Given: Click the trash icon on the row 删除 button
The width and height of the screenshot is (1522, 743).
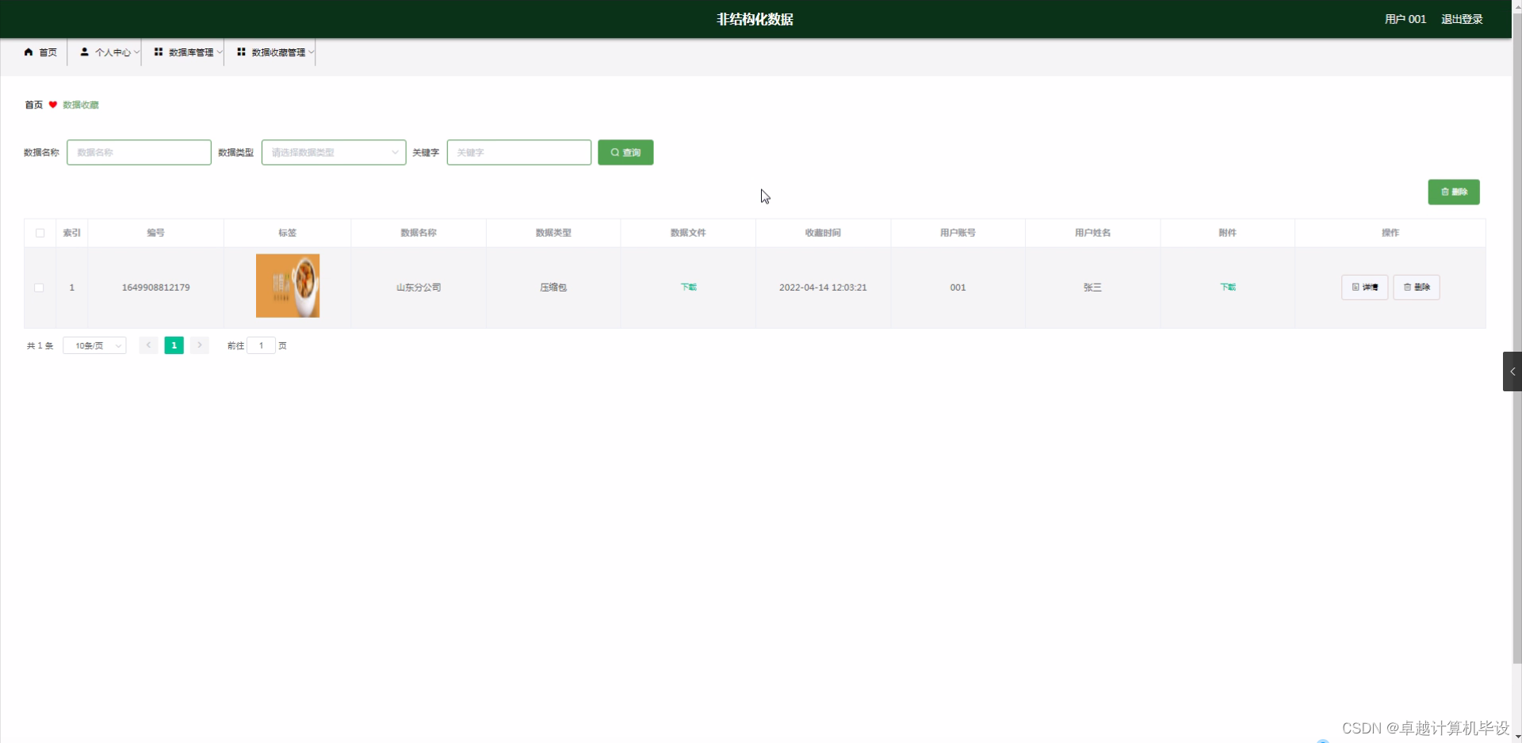Looking at the screenshot, I should (x=1405, y=287).
